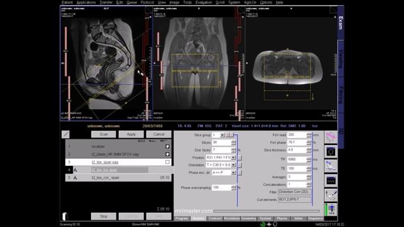Open the Tools menu
Screen dimensions: 404x227
tap(187, 3)
